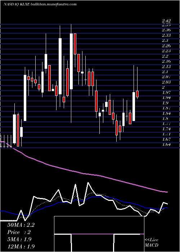Click the 2.3 price level label

(165, 40)
